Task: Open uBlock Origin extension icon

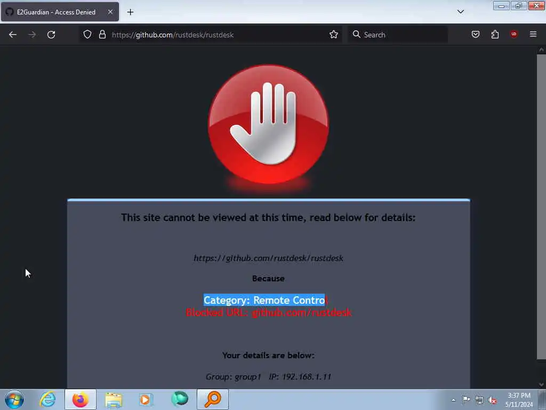Action: [x=514, y=34]
